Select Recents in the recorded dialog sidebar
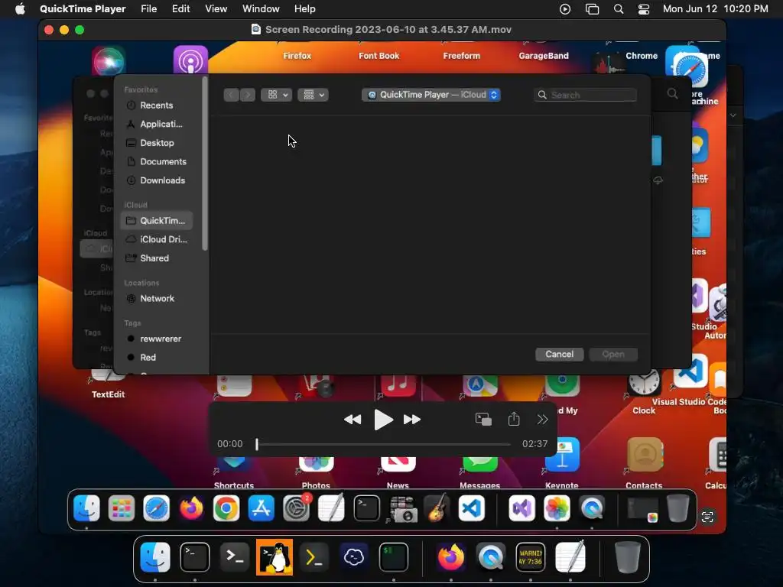The width and height of the screenshot is (783, 587). (156, 105)
